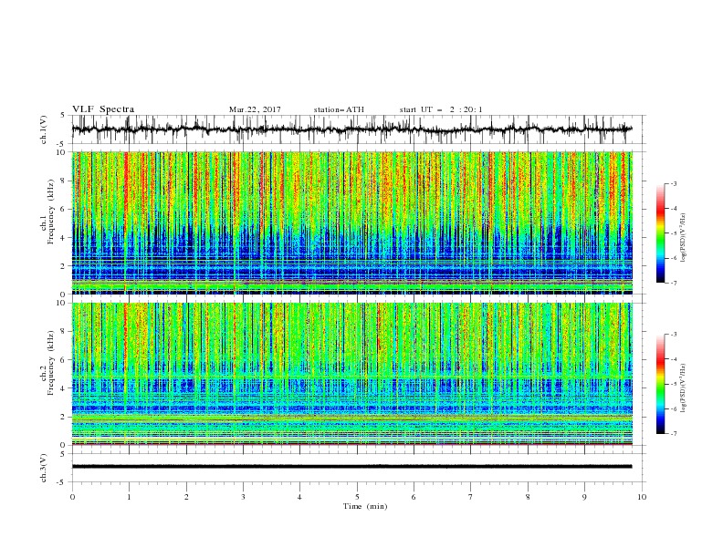Click time axis tick label "5"
Viewport: 723px width, 558px height.
[357, 497]
